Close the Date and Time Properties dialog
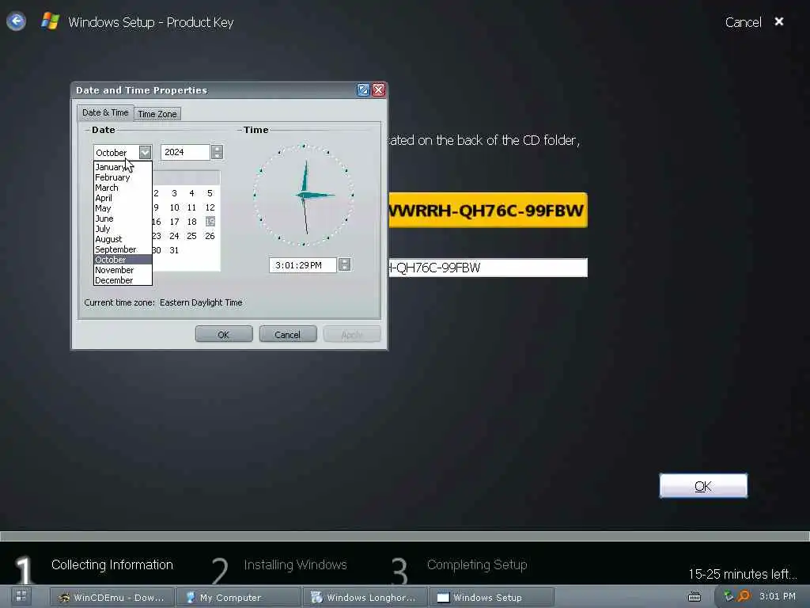 [x=379, y=90]
